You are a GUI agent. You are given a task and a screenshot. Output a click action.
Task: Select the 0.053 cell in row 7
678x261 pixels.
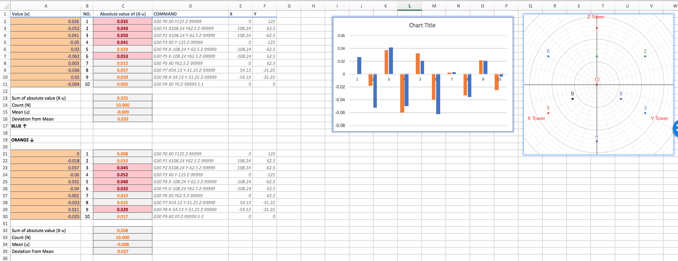pyautogui.click(x=123, y=56)
